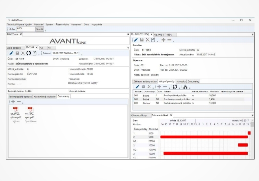Open the Základní atributy a časy tab
The width and height of the screenshot is (259, 181).
145,82
